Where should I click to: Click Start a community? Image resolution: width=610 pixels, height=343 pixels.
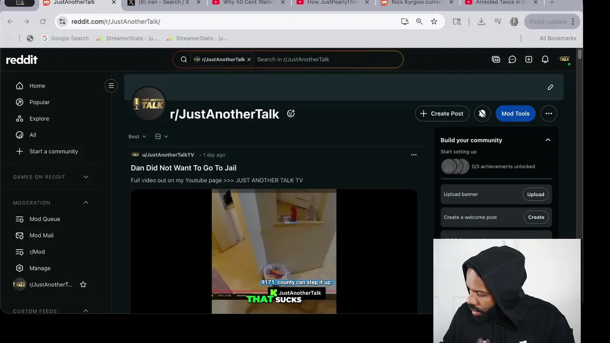pyautogui.click(x=53, y=151)
